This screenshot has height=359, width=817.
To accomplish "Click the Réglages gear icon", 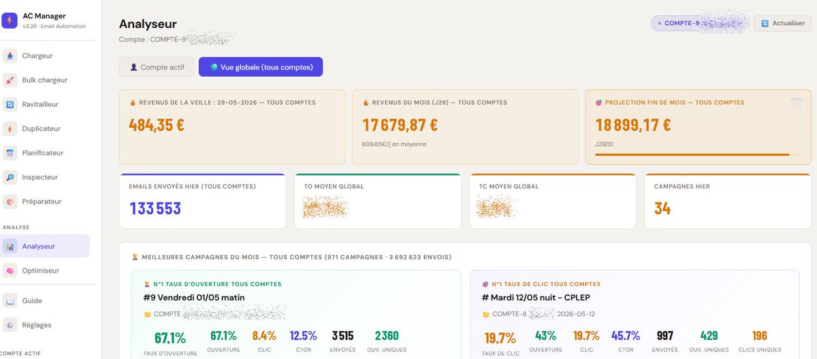I will pyautogui.click(x=10, y=325).
